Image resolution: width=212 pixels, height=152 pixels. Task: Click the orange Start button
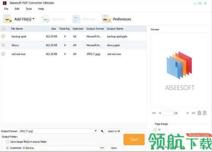(x=134, y=140)
